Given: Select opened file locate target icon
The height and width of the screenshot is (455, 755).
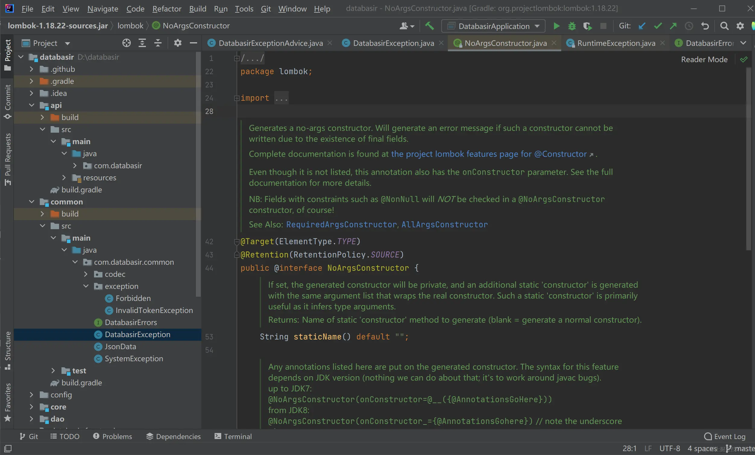Looking at the screenshot, I should click(x=126, y=43).
